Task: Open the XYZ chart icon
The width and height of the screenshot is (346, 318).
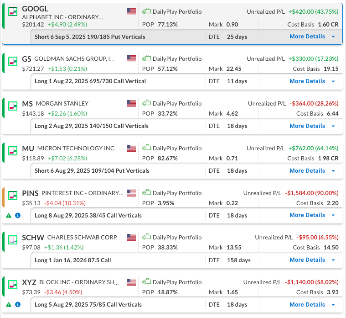Action: coord(13,285)
